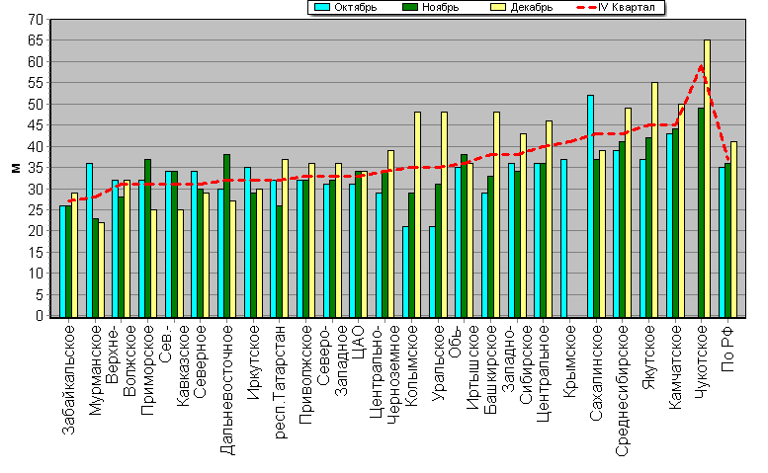Click the yellow Декабрь legend swatch
The height and width of the screenshot is (473, 768).
click(x=497, y=7)
